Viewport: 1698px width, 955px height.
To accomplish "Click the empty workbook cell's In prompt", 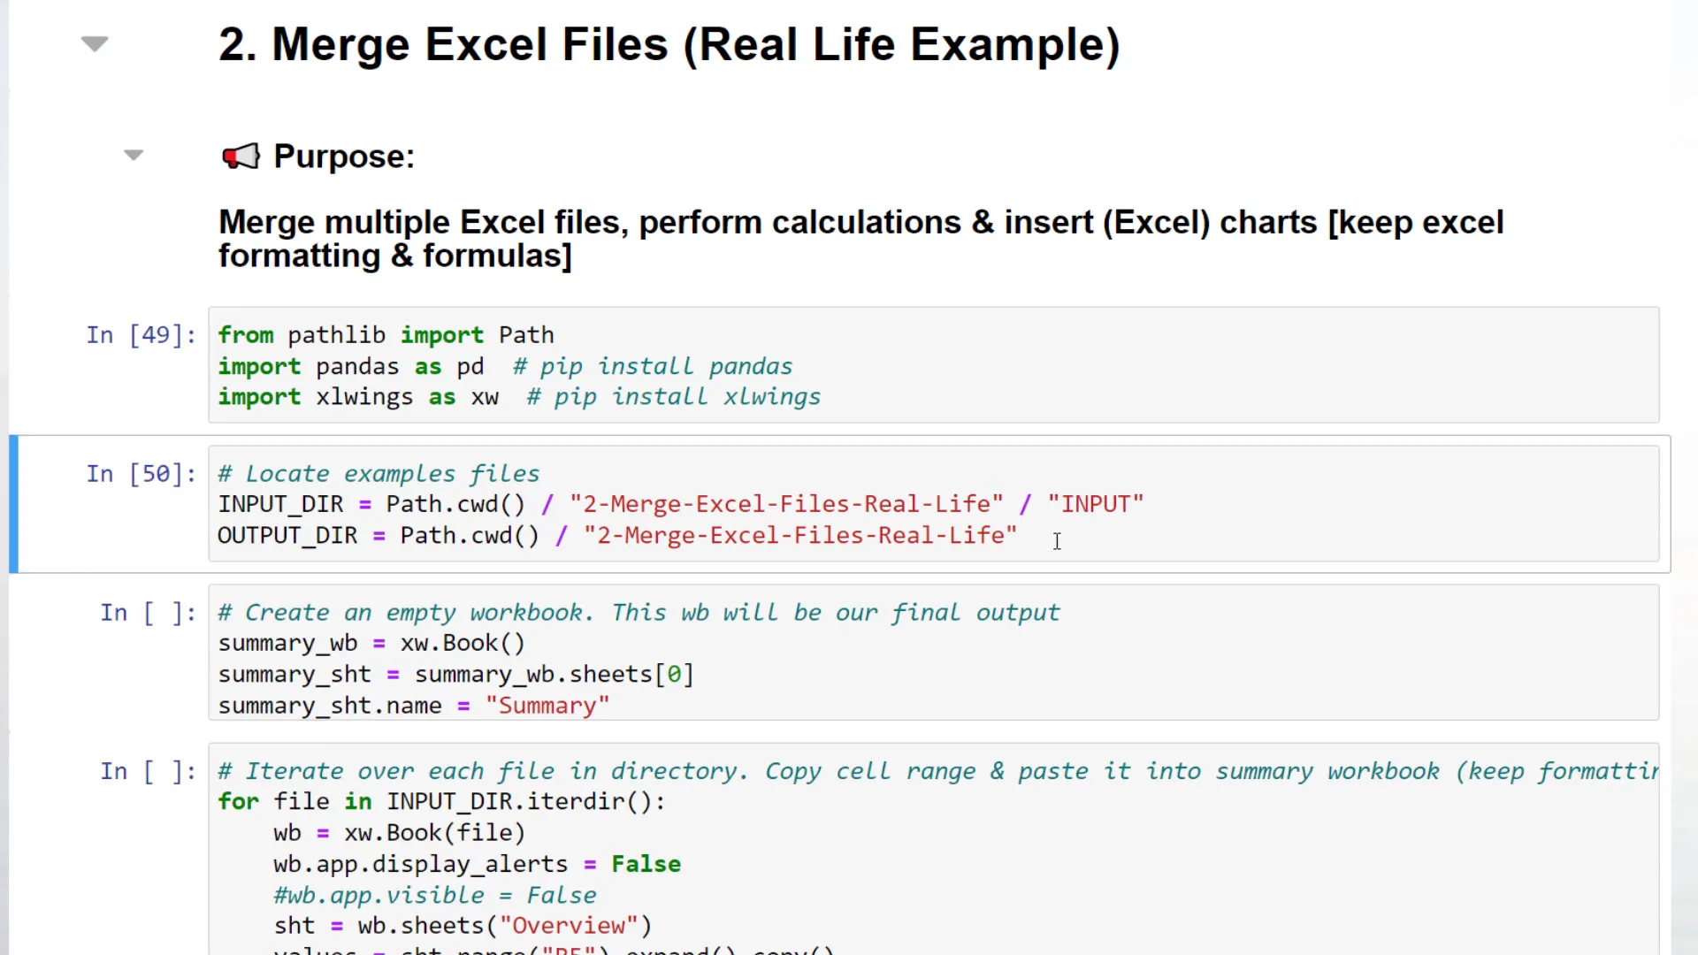I will 147,613.
